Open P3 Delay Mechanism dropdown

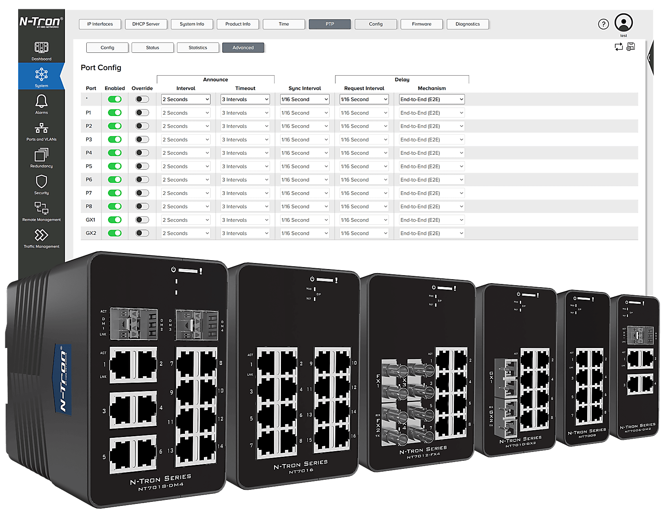(x=432, y=139)
